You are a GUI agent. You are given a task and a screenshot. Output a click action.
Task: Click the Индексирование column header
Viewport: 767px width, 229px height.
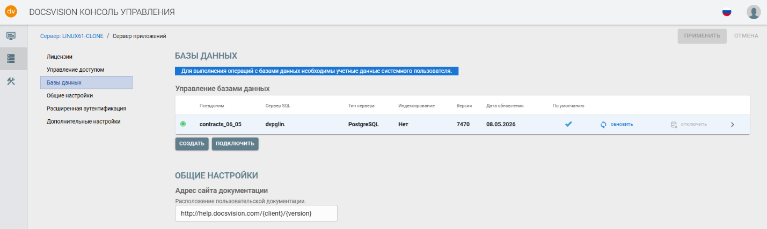click(416, 106)
